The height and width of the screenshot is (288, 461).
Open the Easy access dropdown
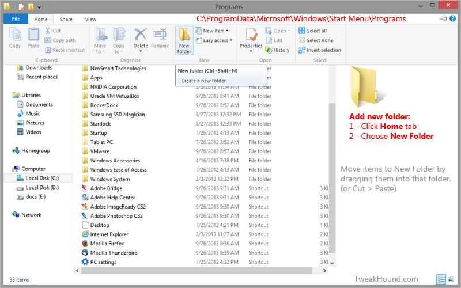point(214,40)
